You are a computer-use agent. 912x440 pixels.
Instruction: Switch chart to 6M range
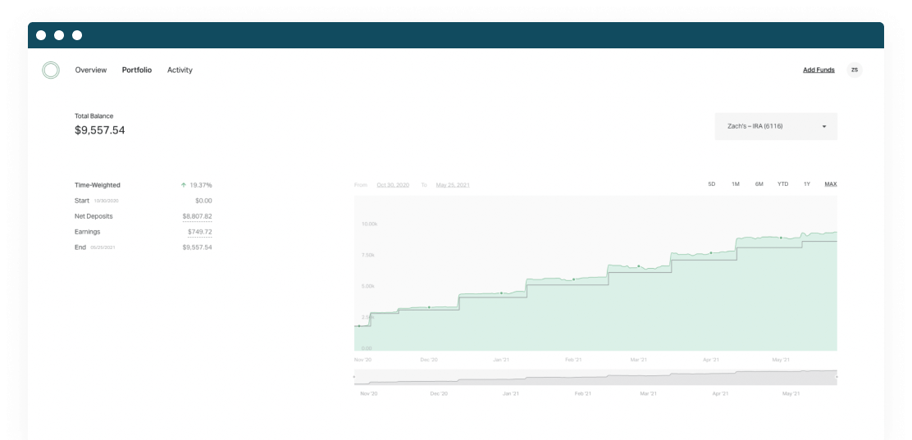759,184
